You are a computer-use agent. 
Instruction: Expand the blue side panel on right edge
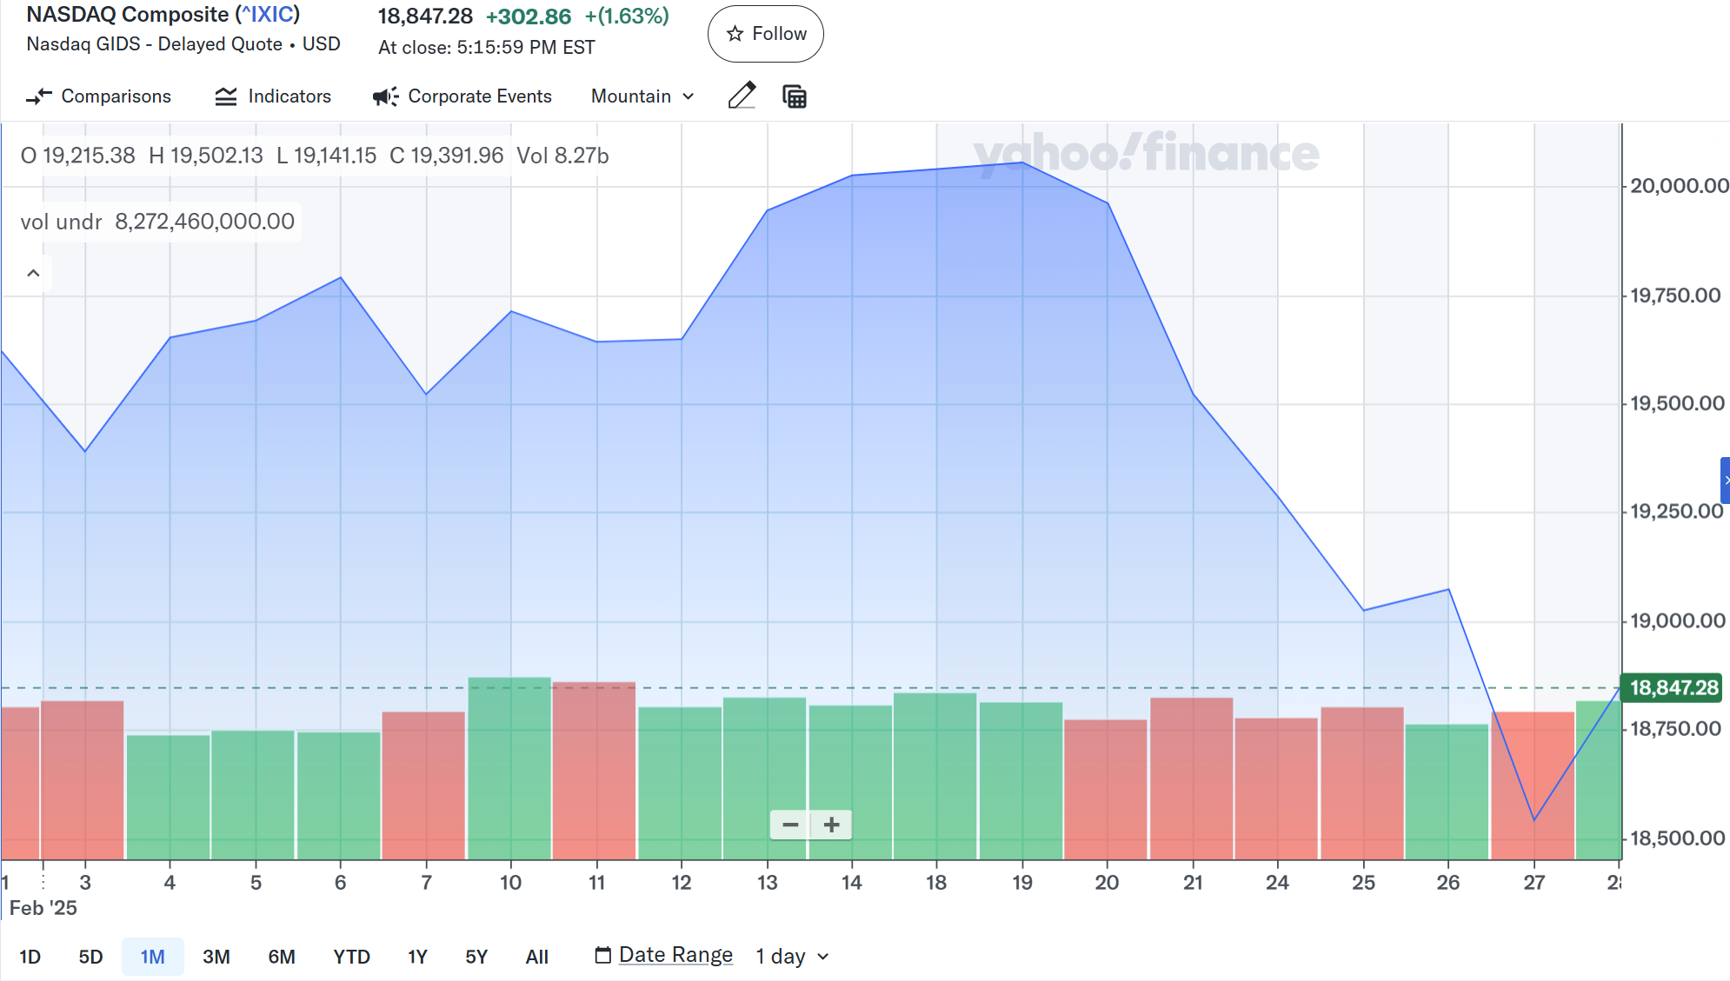point(1725,481)
